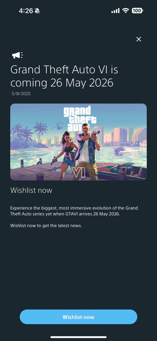This screenshot has height=341, width=157.
Task: Tap the Wishlist now to get latest news line
Action: point(46,225)
